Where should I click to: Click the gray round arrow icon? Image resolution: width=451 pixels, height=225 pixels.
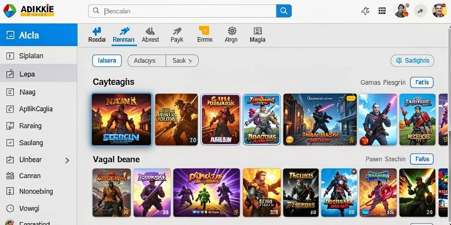click(420, 11)
